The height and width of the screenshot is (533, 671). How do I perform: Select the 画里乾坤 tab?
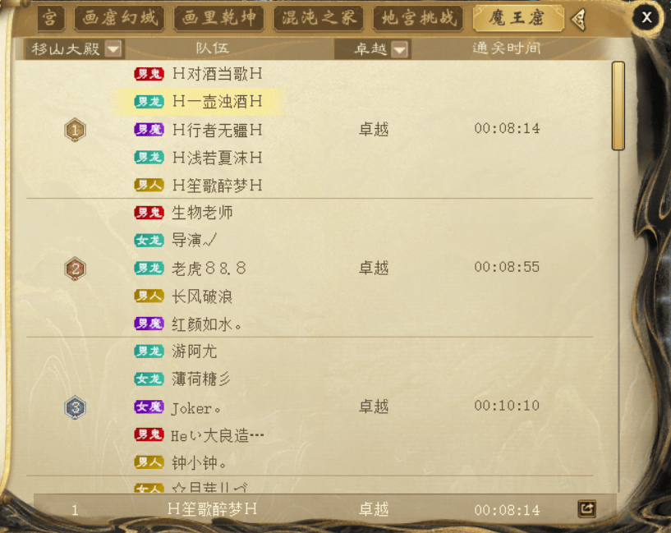[218, 18]
